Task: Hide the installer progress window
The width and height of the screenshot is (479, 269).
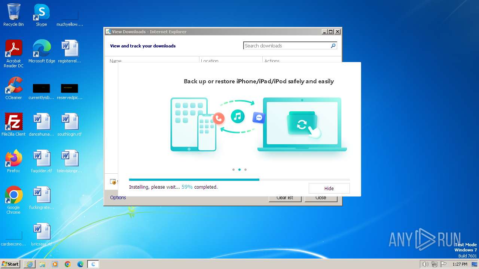Action: coord(329,188)
